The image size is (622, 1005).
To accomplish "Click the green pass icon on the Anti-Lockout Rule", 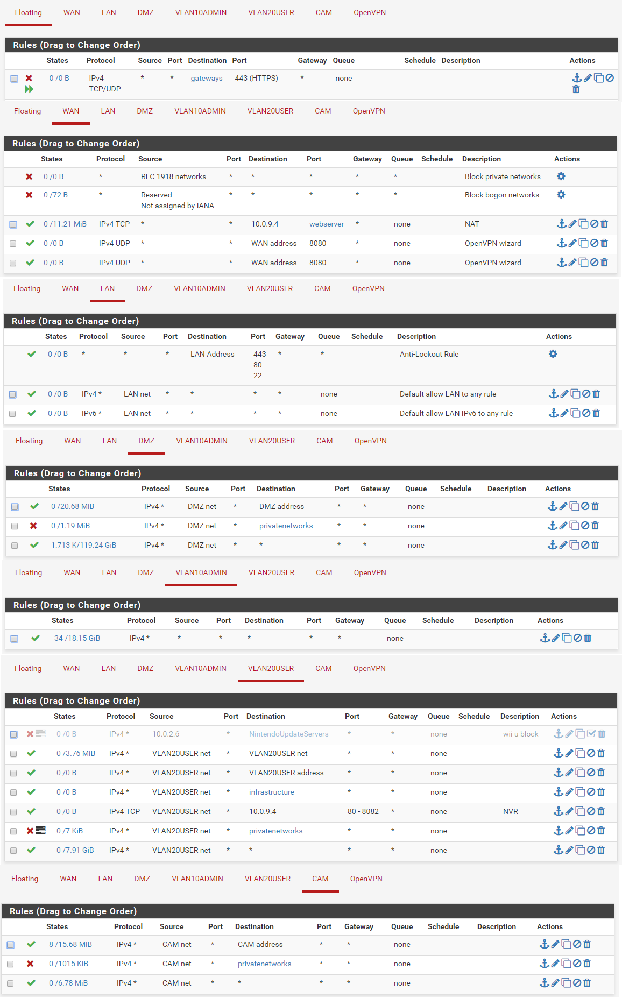I will pyautogui.click(x=32, y=354).
